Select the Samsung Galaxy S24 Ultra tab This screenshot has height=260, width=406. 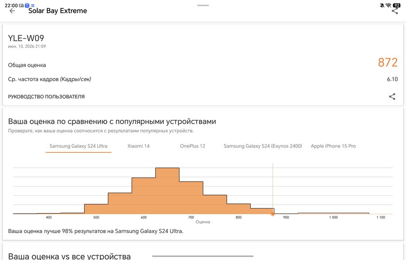pyautogui.click(x=78, y=146)
